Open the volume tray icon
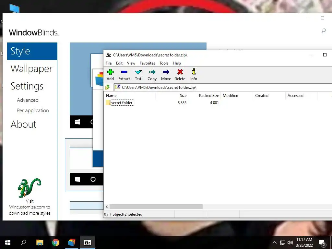The image size is (332, 249). click(290, 243)
